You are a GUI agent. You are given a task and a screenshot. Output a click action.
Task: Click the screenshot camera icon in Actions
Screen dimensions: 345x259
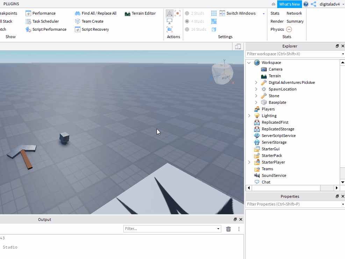[x=170, y=29]
